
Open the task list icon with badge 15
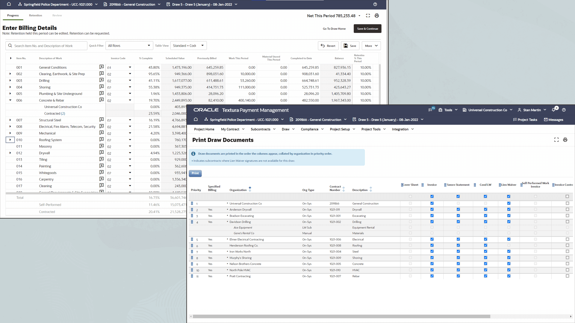pyautogui.click(x=431, y=110)
